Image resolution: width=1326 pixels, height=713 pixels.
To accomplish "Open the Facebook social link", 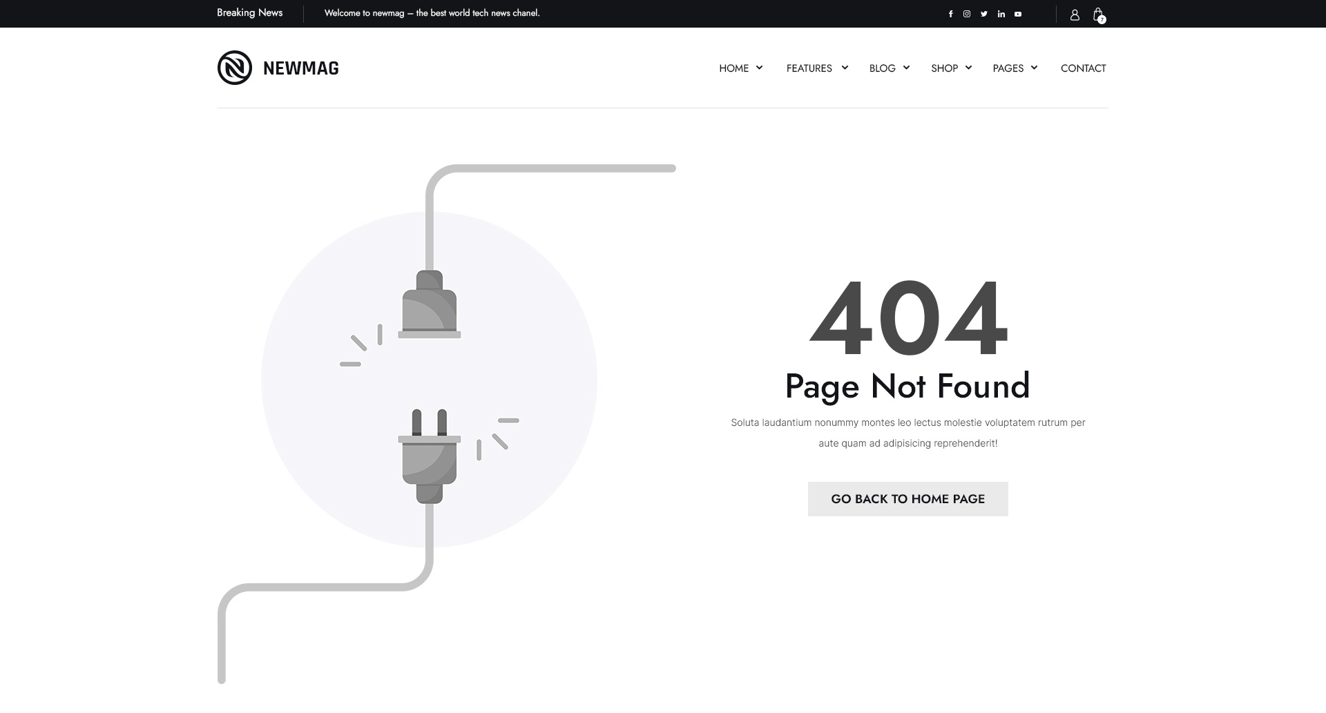I will pyautogui.click(x=950, y=14).
